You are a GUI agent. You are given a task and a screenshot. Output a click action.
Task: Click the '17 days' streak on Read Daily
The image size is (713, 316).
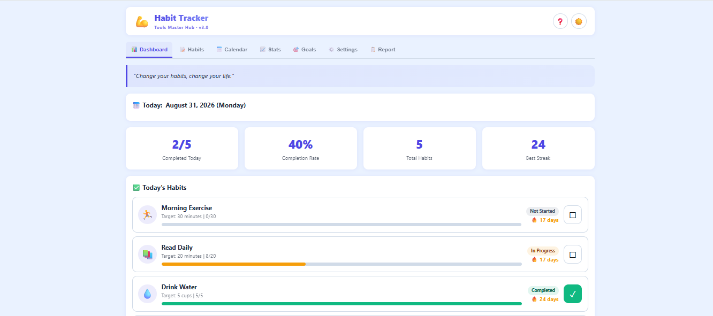549,260
